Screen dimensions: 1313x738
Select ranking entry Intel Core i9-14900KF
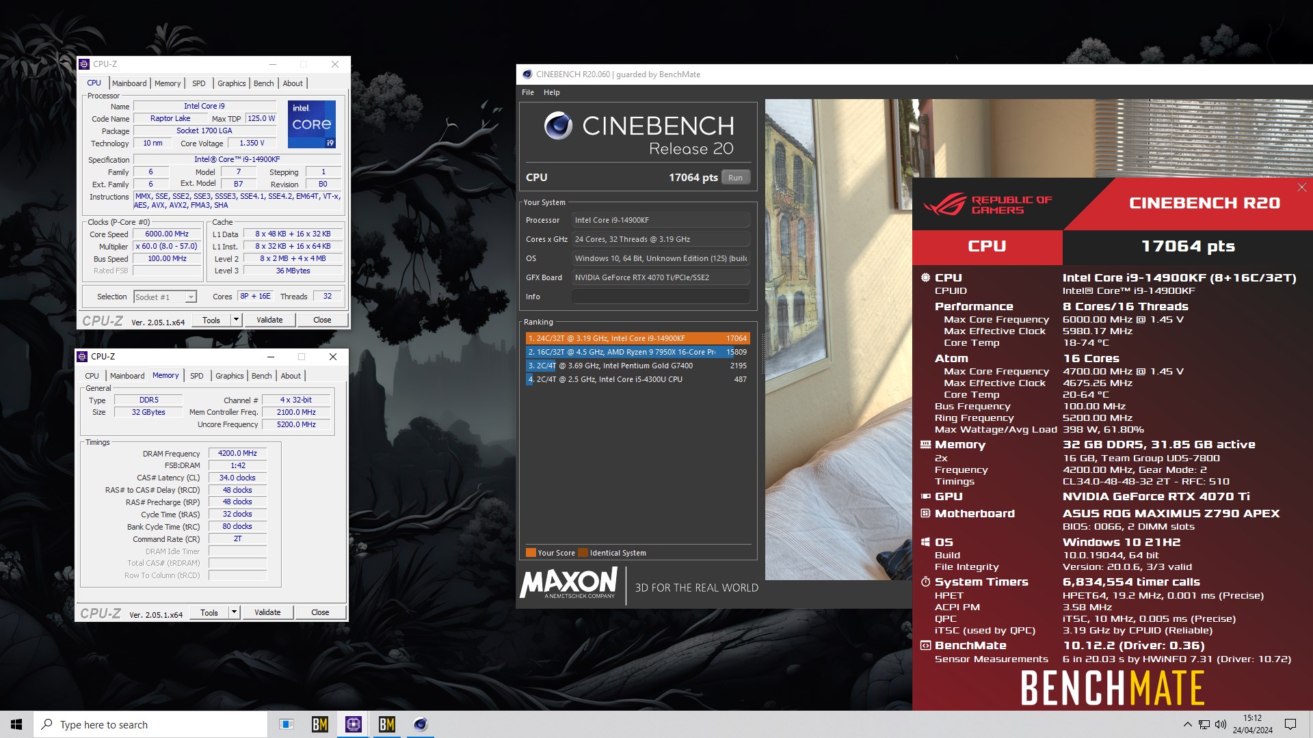[637, 338]
